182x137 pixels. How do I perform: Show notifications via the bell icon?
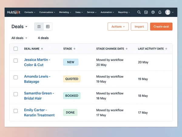point(160,12)
